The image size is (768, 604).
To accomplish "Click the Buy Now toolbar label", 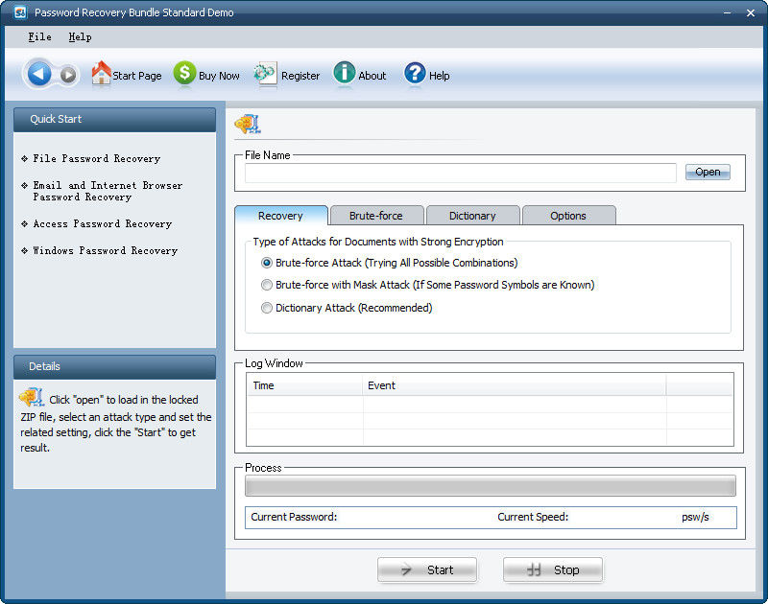I will [219, 76].
